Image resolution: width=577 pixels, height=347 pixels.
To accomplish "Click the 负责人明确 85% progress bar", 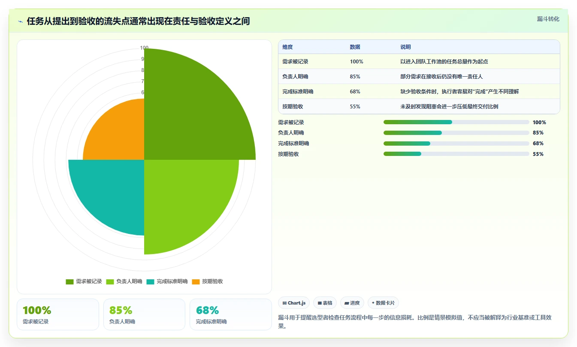I will 456,133.
